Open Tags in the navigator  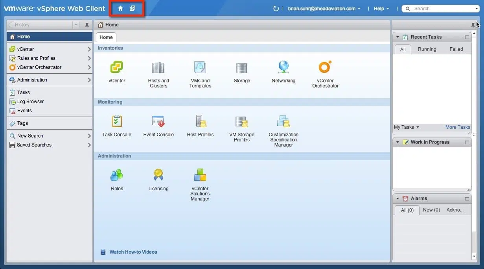50,123
